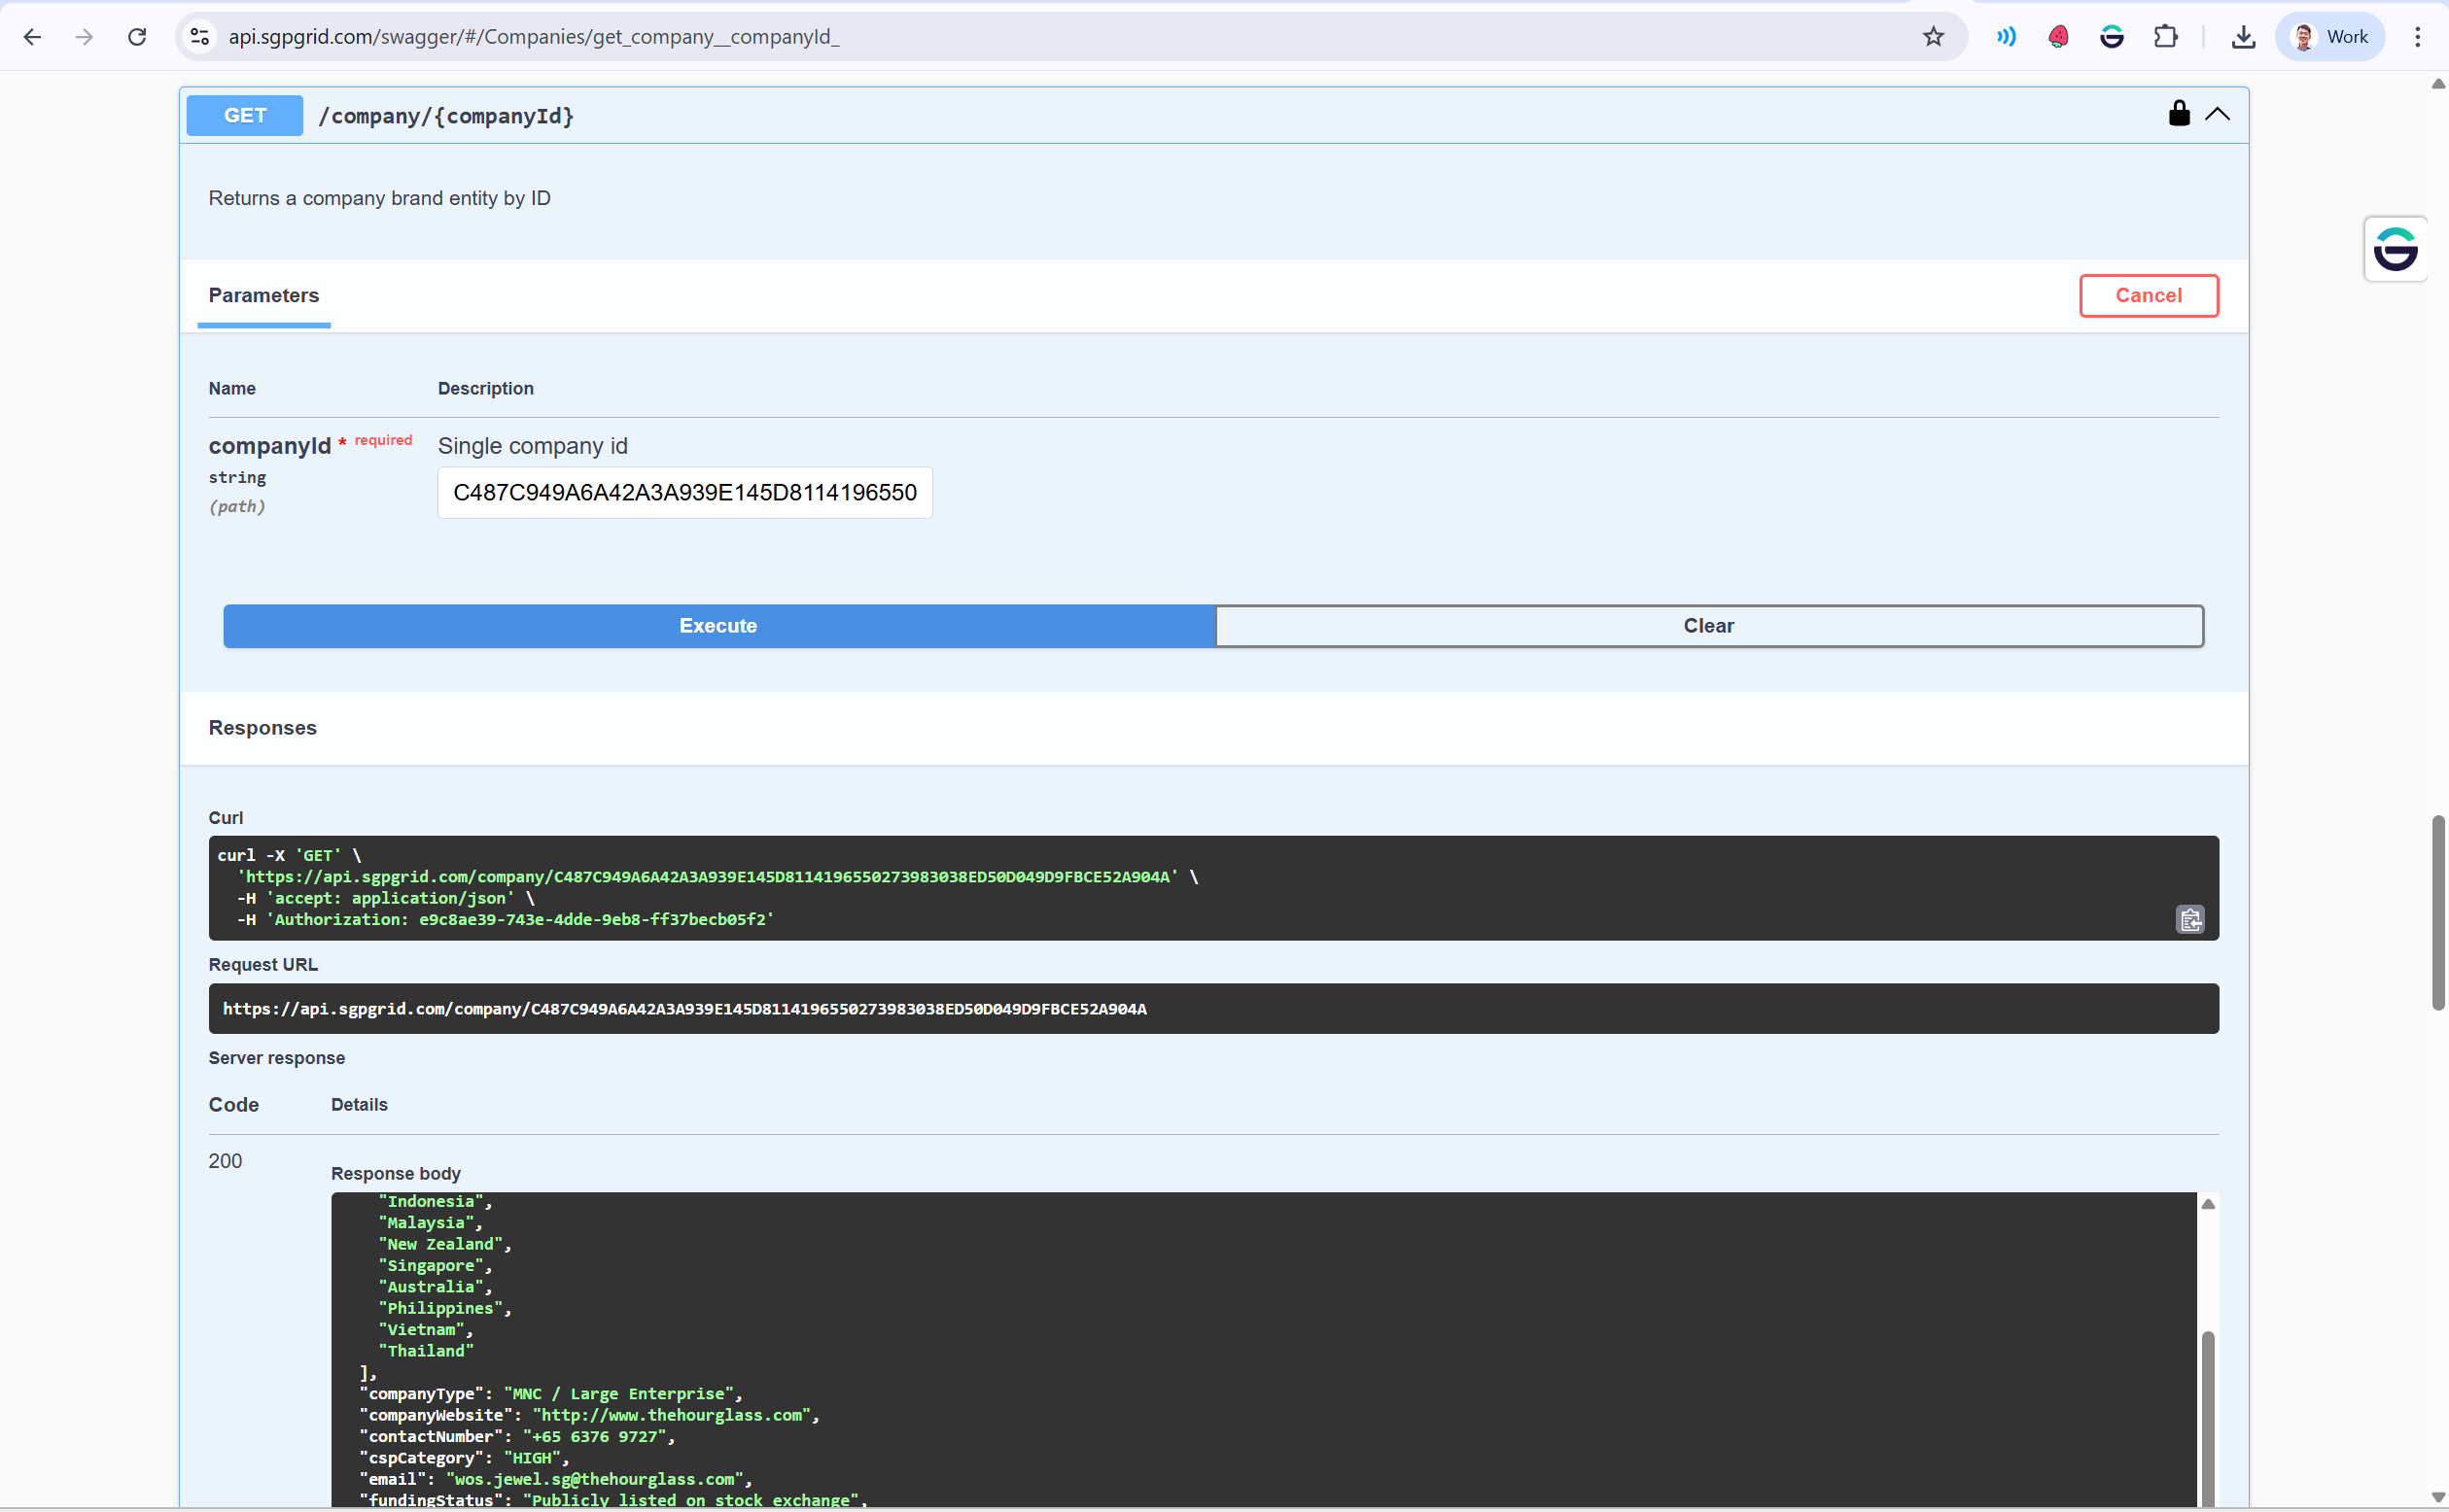Open Chrome's three-dot menu
The image size is (2449, 1512).
[2417, 36]
